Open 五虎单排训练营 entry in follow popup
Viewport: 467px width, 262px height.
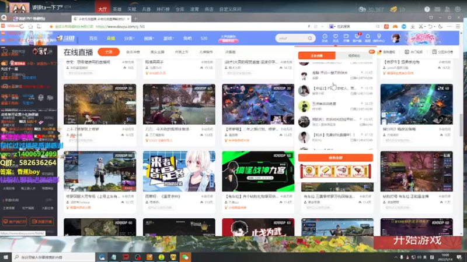click(x=336, y=106)
